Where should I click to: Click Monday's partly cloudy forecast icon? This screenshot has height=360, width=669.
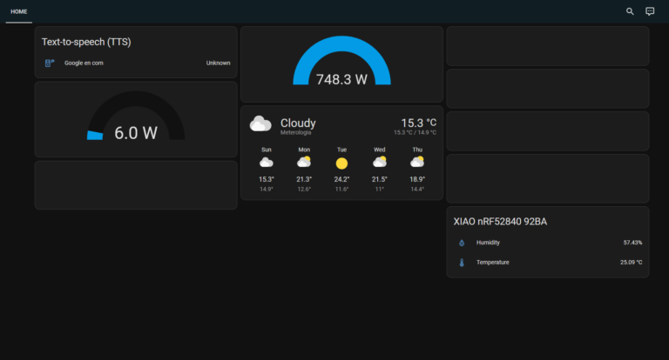pos(304,163)
